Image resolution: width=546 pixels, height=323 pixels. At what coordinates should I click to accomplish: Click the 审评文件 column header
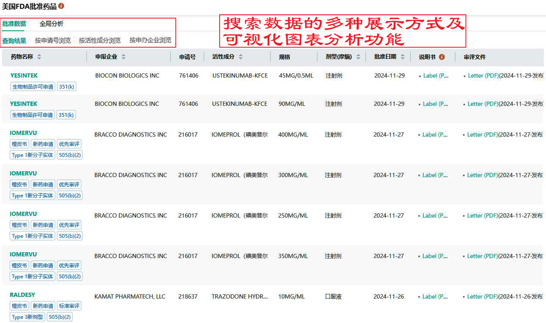475,57
